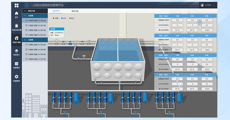
Task: Click the round pressure gauge on inlet pipe
Action: coord(57,41)
